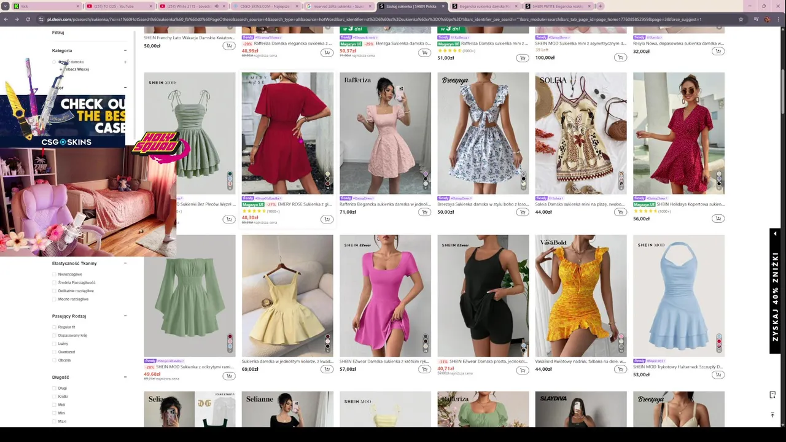Collapse the Kategoria filter section
The image size is (786, 442).
click(125, 50)
